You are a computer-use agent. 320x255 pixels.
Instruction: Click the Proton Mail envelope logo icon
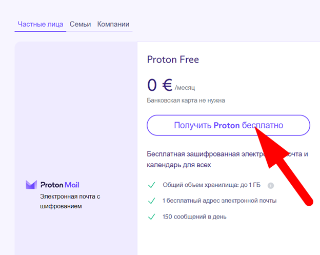click(31, 185)
